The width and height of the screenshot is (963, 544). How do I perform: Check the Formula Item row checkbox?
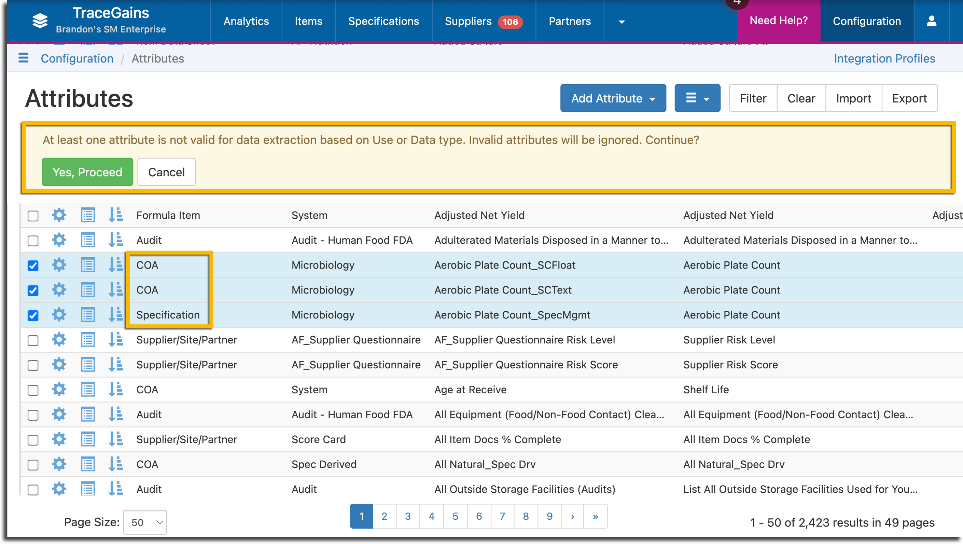tap(33, 216)
